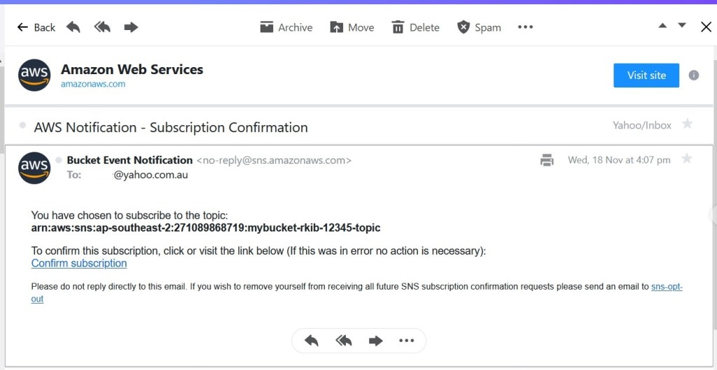The width and height of the screenshot is (717, 370).
Task: Go to the previous email using up arrow
Action: point(662,27)
